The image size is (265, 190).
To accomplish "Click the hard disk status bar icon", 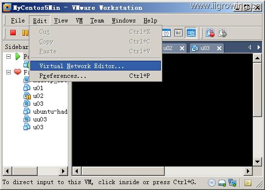I will point(222,183).
